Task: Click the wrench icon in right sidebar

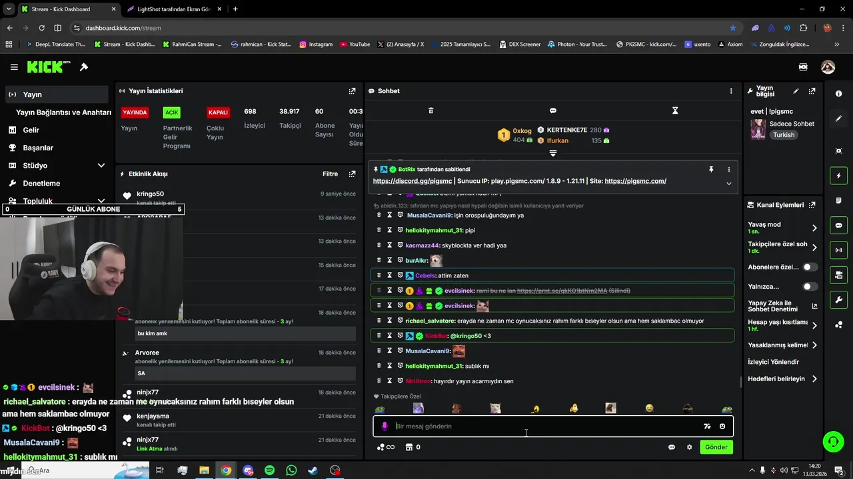Action: pyautogui.click(x=838, y=300)
